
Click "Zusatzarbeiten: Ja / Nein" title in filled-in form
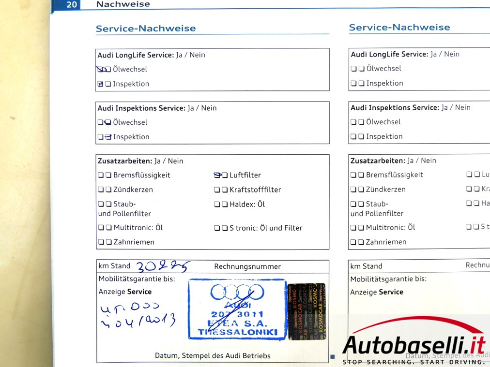point(140,161)
